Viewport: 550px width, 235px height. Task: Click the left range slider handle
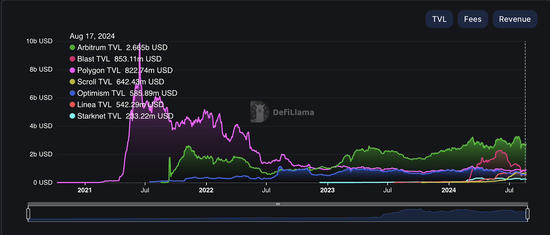click(x=28, y=214)
